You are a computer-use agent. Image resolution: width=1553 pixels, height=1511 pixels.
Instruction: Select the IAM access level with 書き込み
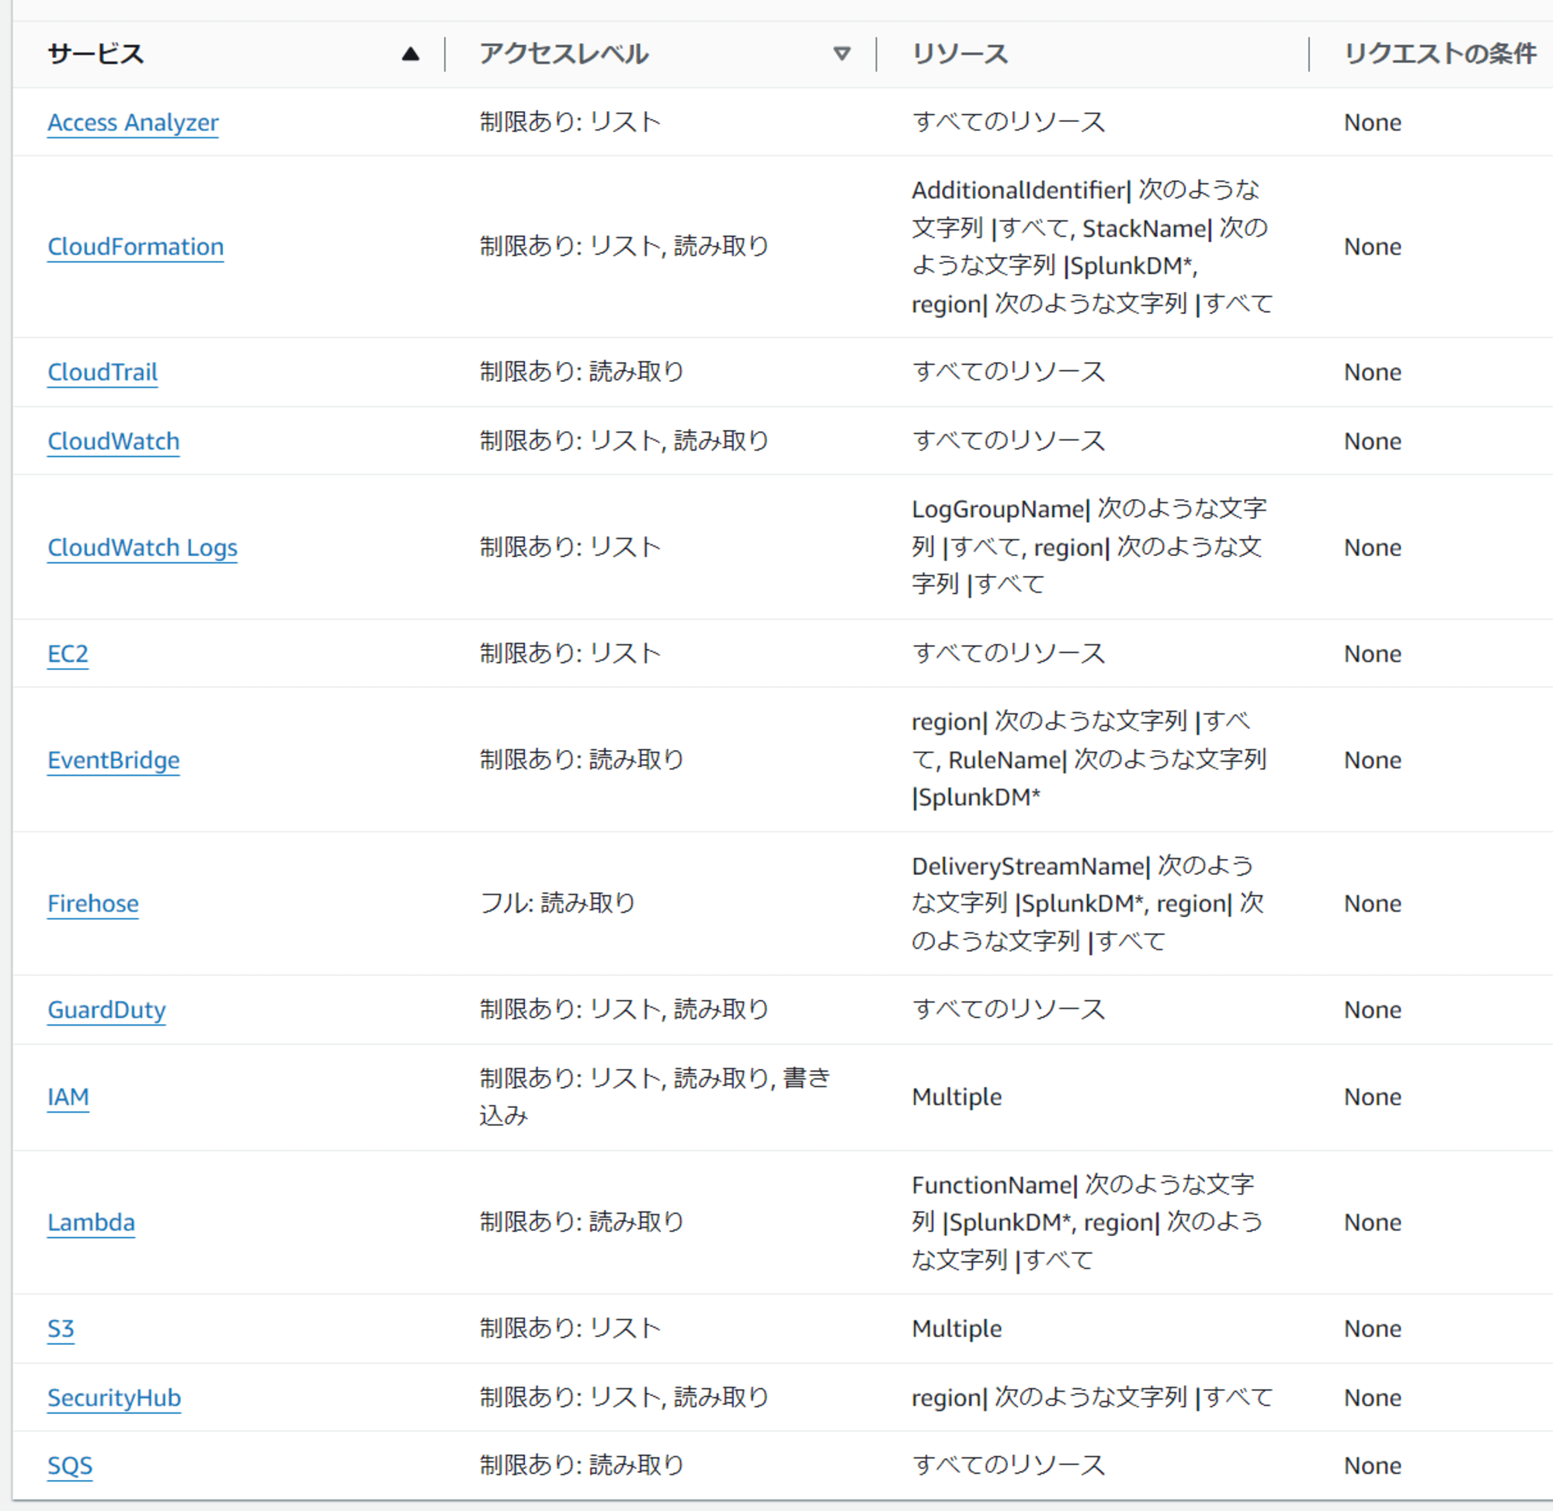tap(655, 1098)
